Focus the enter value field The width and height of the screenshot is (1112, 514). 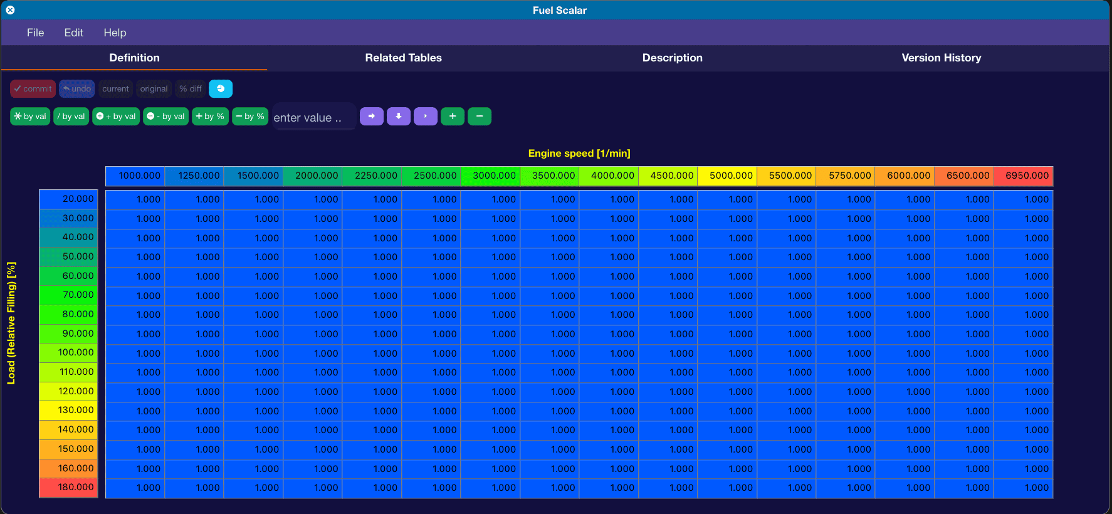coord(314,117)
